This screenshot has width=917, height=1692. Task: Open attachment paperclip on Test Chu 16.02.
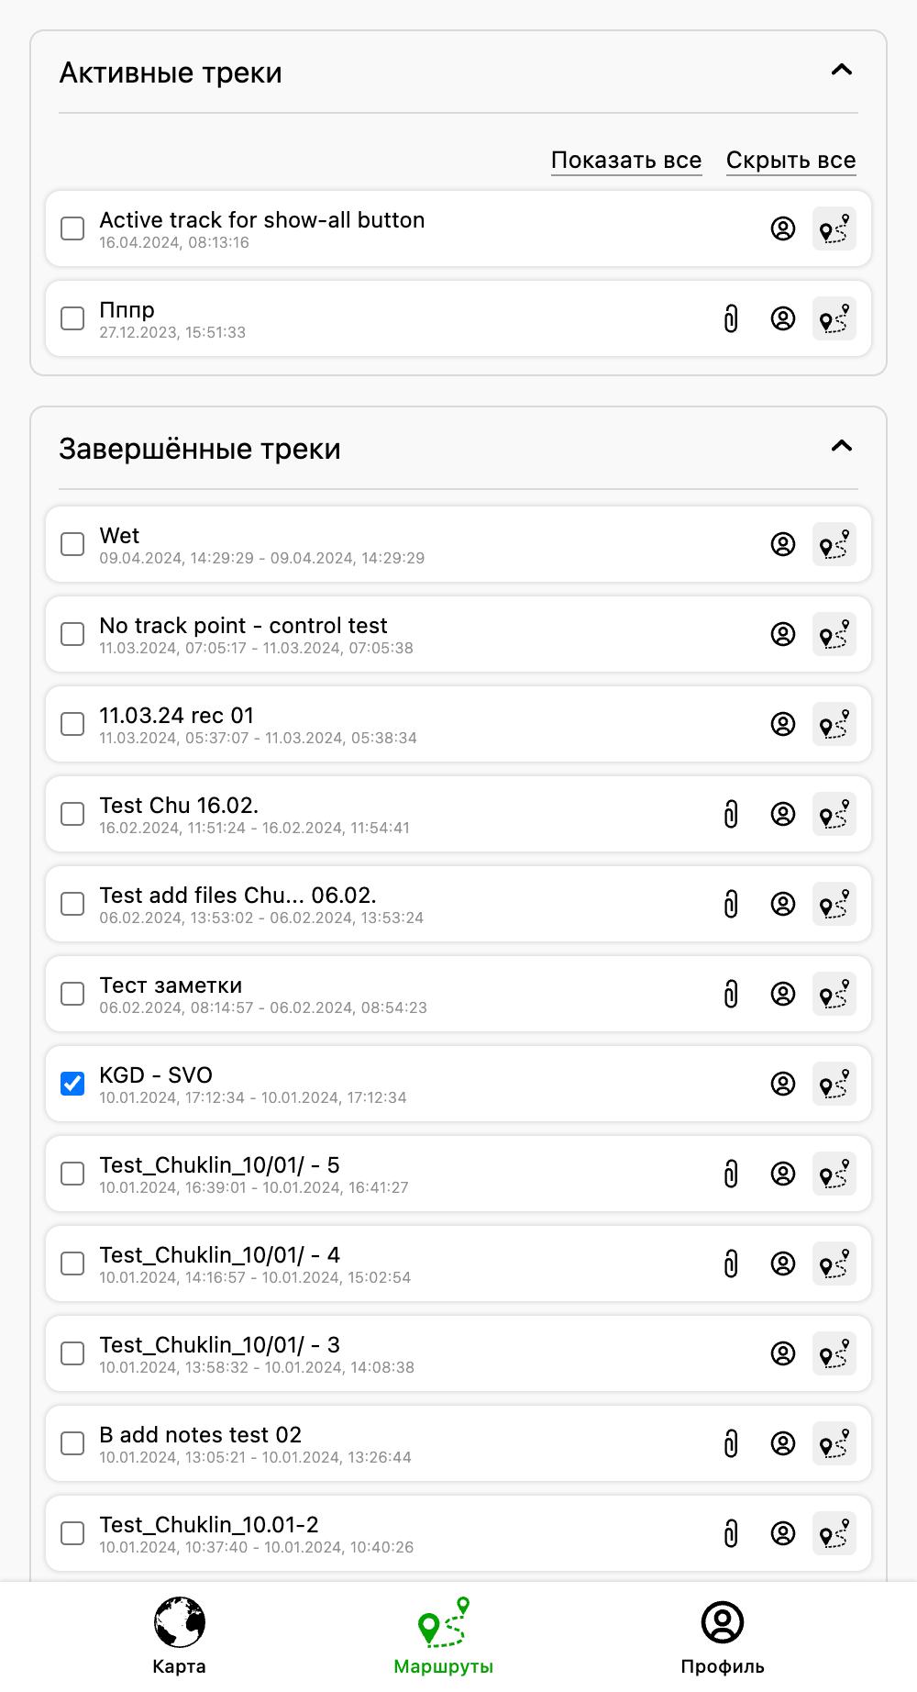731,814
